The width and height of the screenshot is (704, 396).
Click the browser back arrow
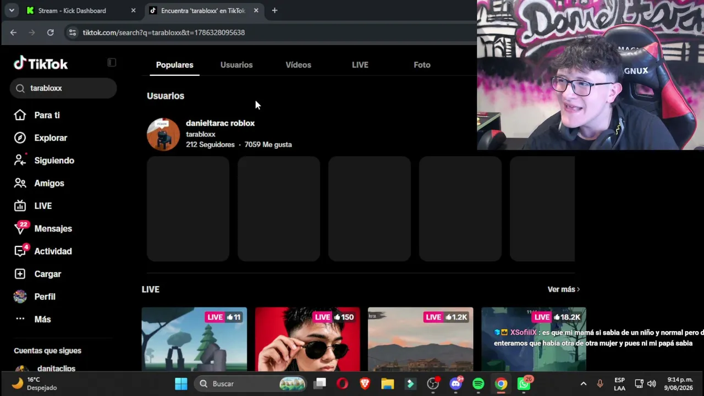[x=13, y=32]
